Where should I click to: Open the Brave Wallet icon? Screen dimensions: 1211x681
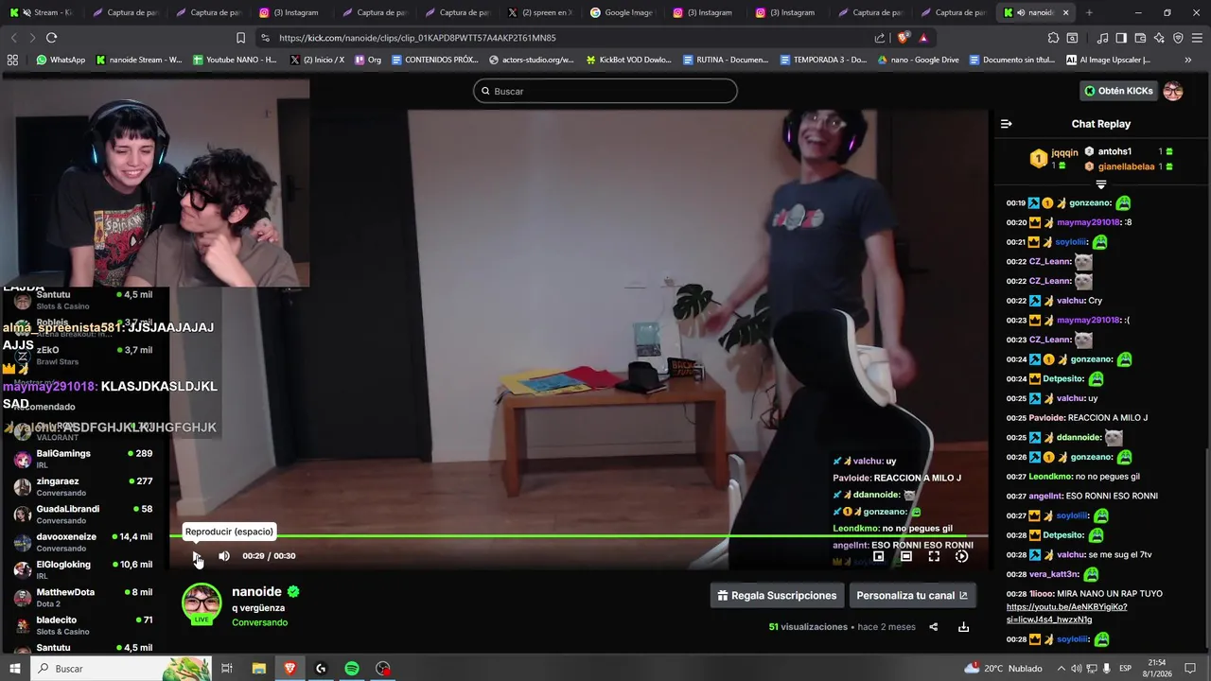click(1140, 38)
